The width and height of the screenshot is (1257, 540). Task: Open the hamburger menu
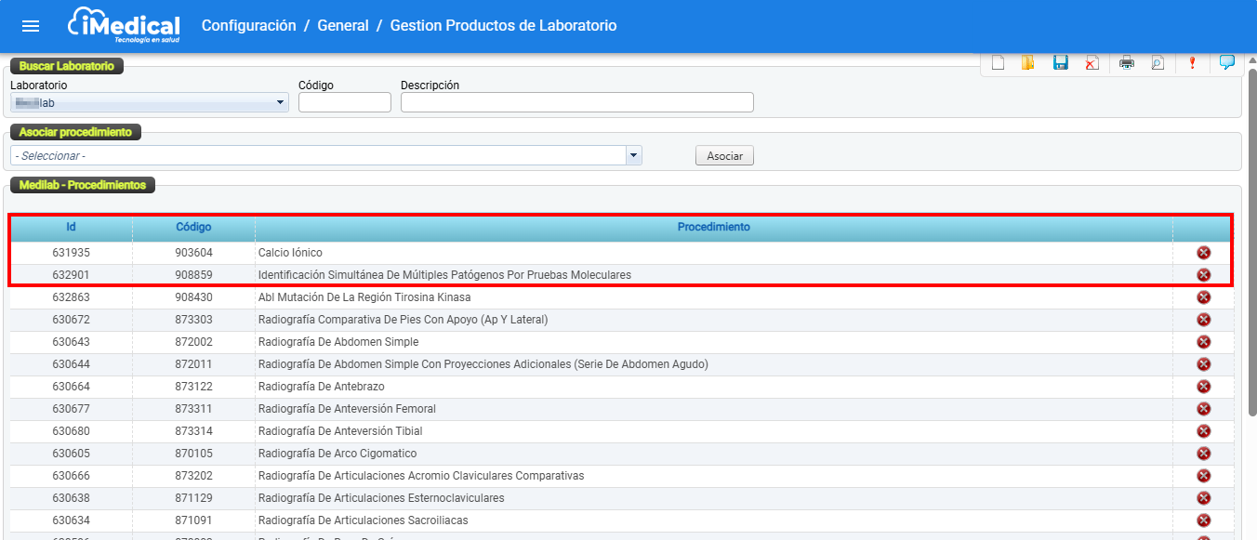click(x=31, y=26)
